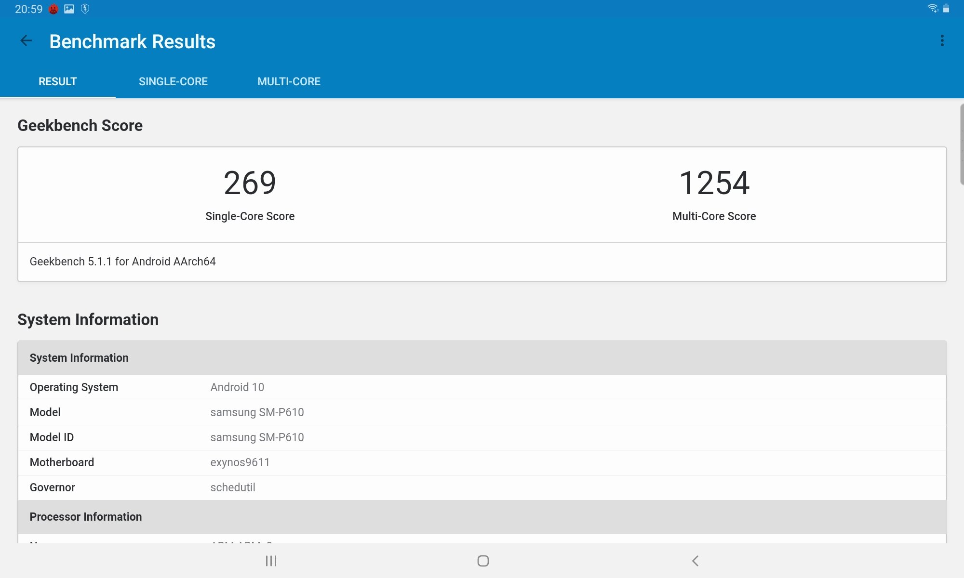Tap the Benchmark Results title
The image size is (964, 578).
coord(133,41)
